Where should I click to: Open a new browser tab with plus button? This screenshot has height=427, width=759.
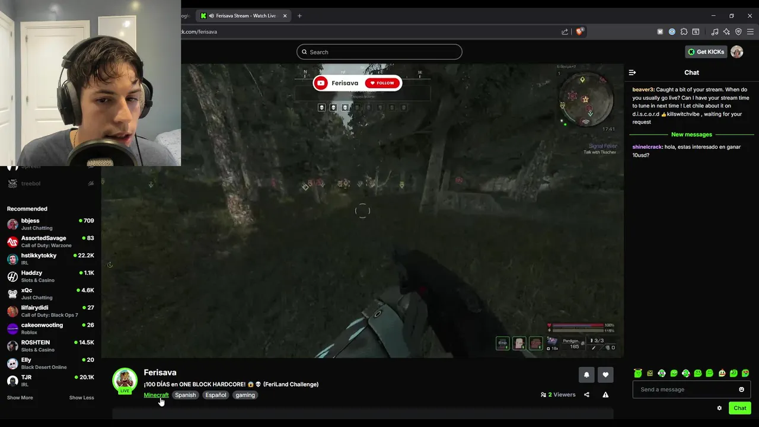tap(299, 15)
